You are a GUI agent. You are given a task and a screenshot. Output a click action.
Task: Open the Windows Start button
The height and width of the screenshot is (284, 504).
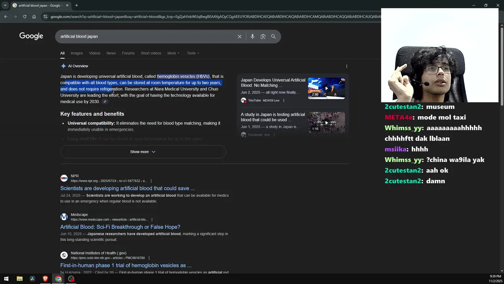point(6,279)
